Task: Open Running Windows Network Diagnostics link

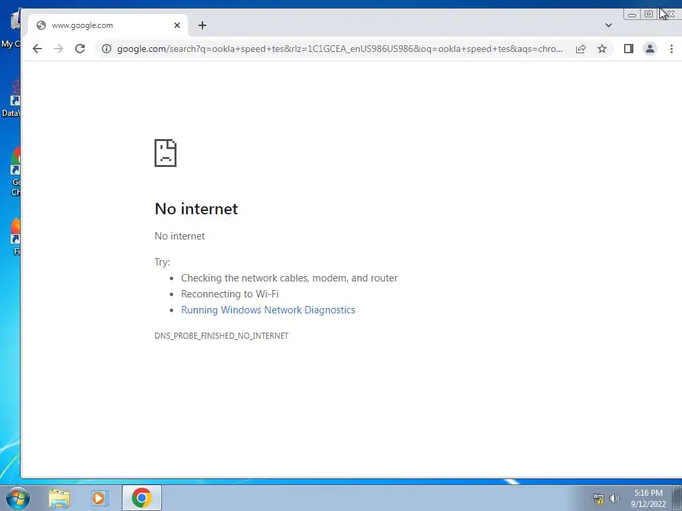Action: [x=268, y=310]
